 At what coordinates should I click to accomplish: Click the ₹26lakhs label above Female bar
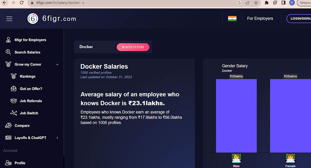tap(291, 76)
